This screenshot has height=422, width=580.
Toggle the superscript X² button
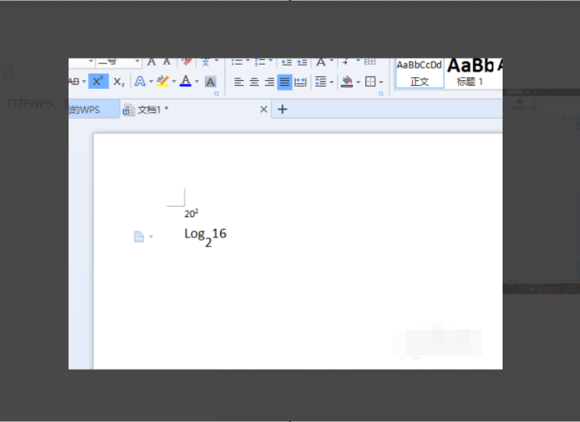click(100, 82)
